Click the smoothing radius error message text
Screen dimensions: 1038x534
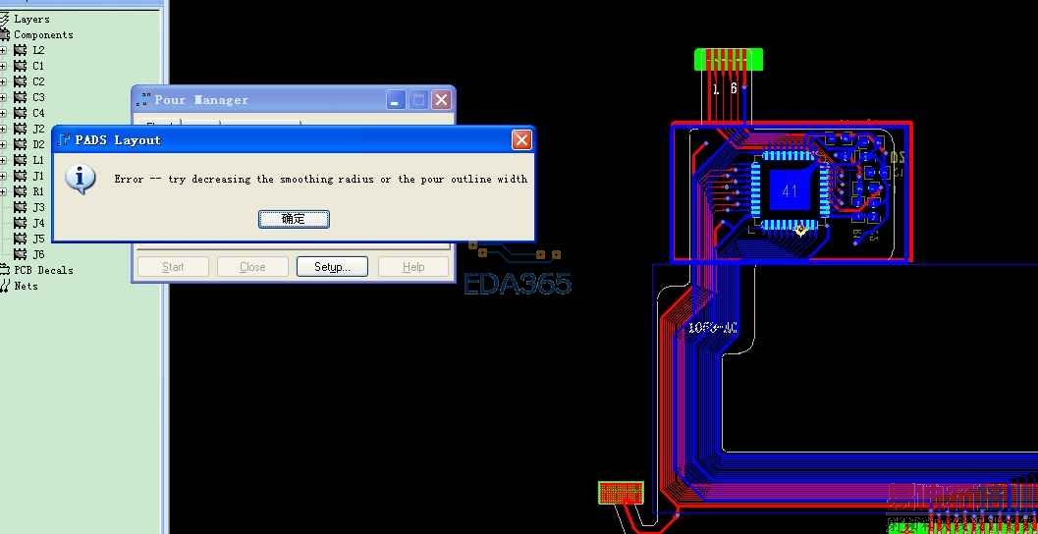pos(320,180)
